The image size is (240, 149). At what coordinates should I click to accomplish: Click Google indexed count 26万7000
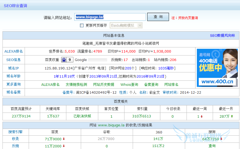(106, 139)
